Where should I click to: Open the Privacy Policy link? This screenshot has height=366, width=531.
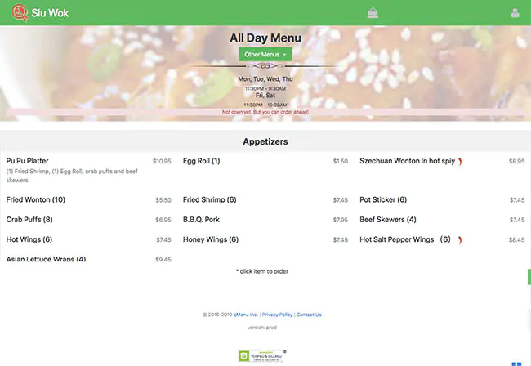(x=277, y=315)
